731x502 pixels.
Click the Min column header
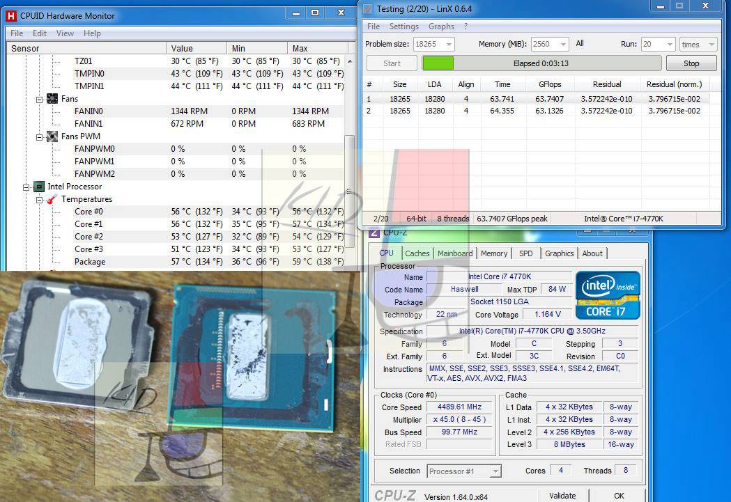pyautogui.click(x=257, y=49)
